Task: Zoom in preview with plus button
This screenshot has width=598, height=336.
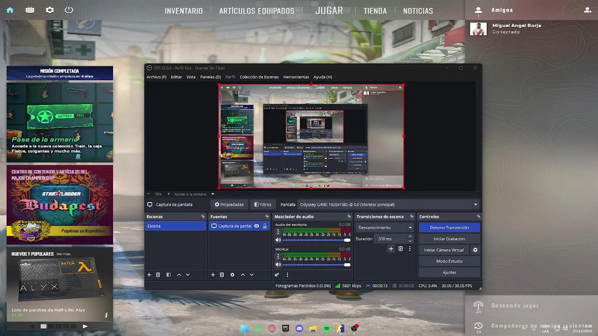Action: [x=168, y=194]
